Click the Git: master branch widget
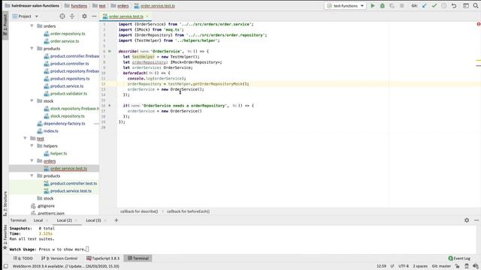Viewport: 481px width, 270px height. click(441, 266)
